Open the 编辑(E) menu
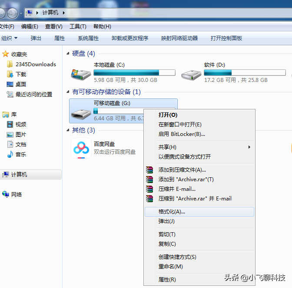This screenshot has width=292, height=288. [x=30, y=27]
